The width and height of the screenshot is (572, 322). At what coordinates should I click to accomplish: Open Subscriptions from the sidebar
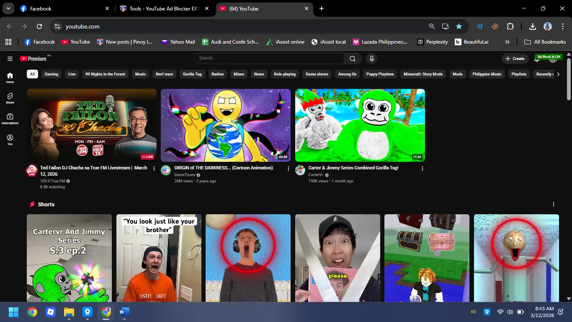tap(10, 119)
